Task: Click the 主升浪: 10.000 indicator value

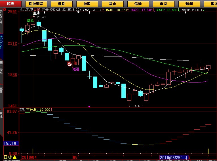Action: [x=38, y=110]
